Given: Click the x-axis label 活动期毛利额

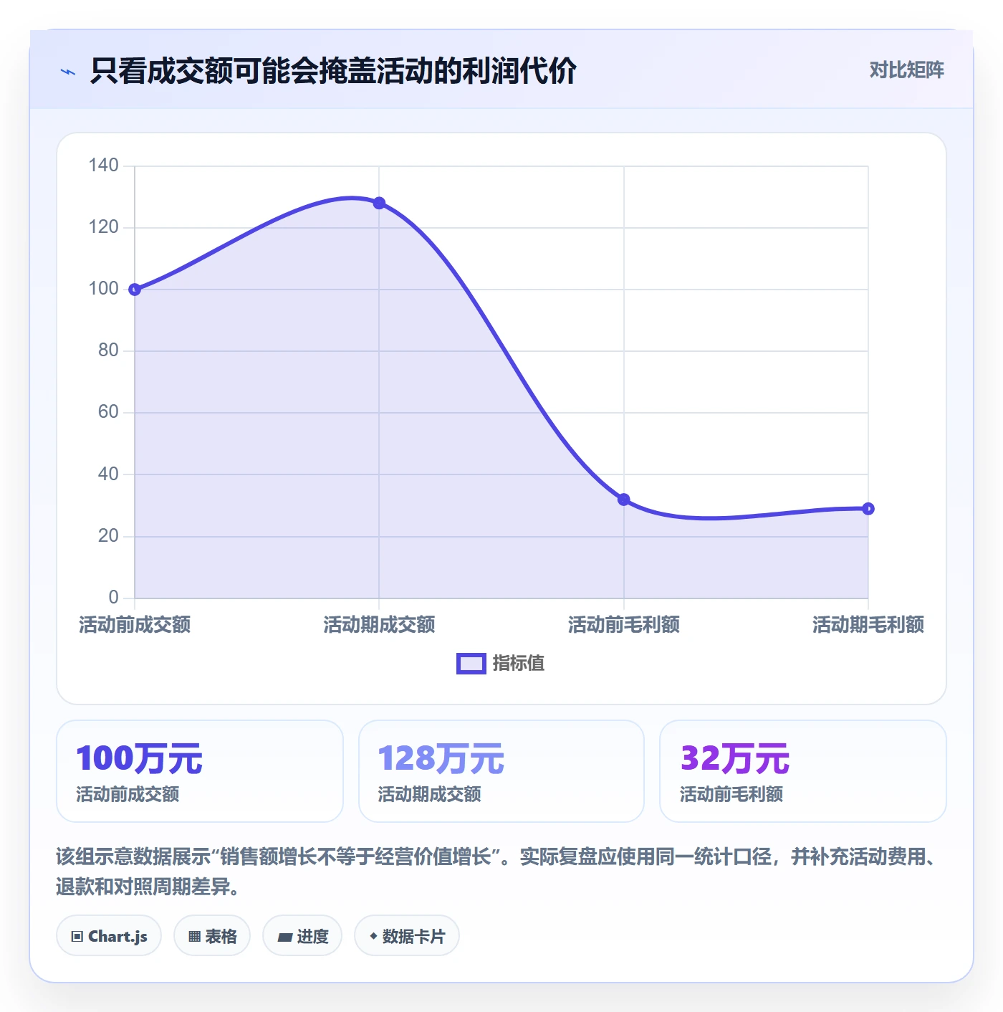Looking at the screenshot, I should pyautogui.click(x=868, y=625).
